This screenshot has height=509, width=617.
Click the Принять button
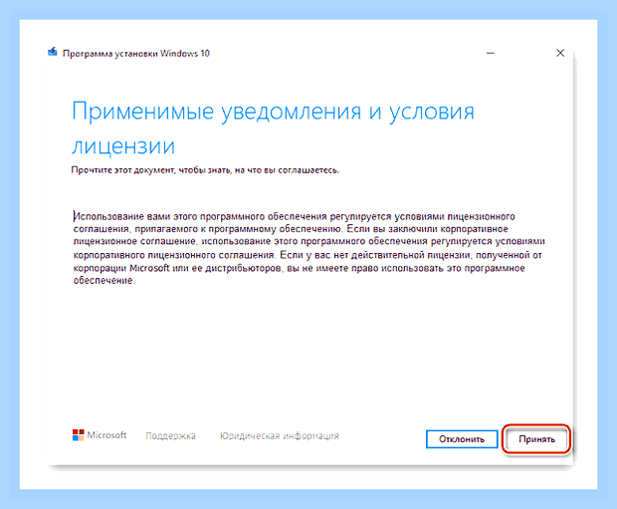click(x=536, y=439)
